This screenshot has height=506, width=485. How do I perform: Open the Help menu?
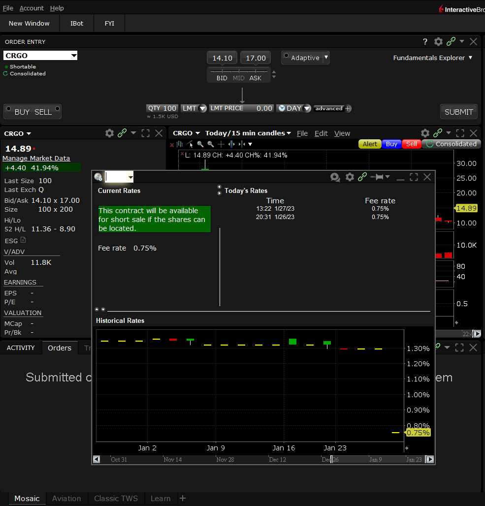57,8
